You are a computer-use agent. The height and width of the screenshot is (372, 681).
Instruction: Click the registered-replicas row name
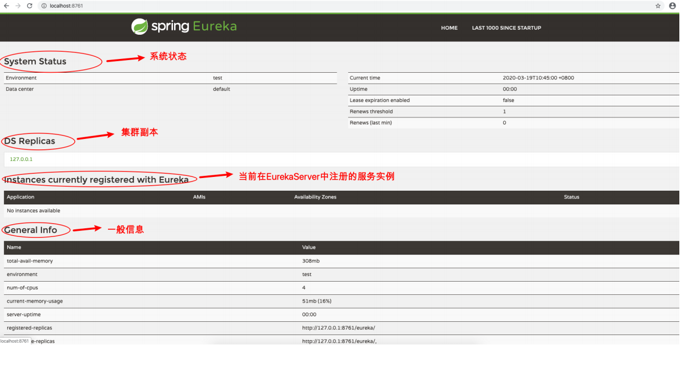coord(29,328)
